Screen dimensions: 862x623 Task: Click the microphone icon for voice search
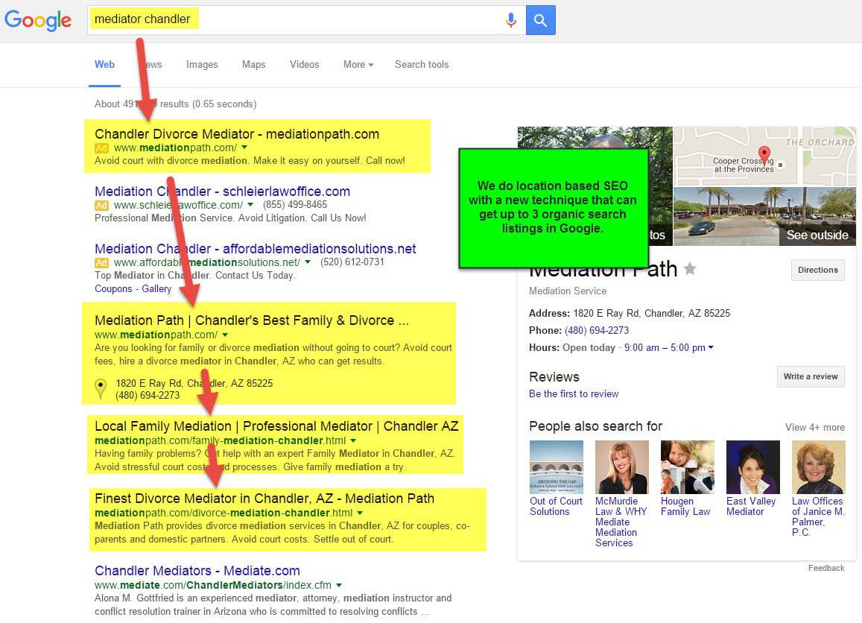click(511, 20)
